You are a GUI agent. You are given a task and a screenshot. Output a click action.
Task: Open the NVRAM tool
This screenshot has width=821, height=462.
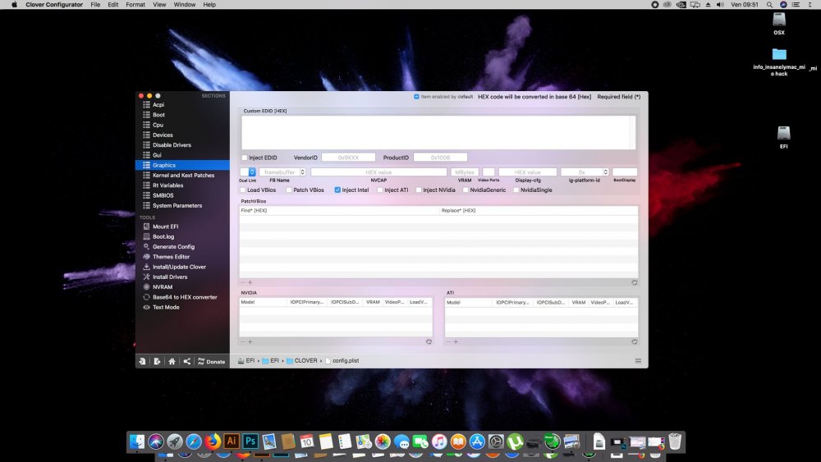pyautogui.click(x=163, y=286)
